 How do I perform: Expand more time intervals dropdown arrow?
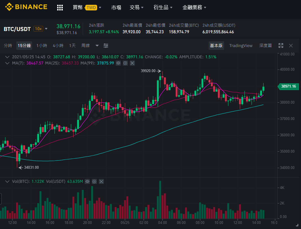tap(97, 46)
